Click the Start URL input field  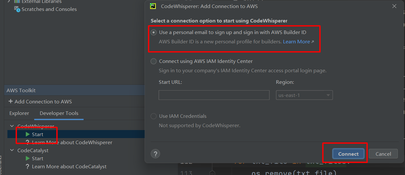point(214,95)
